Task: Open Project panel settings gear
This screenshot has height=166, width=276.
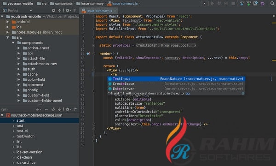Action: coord(68,11)
